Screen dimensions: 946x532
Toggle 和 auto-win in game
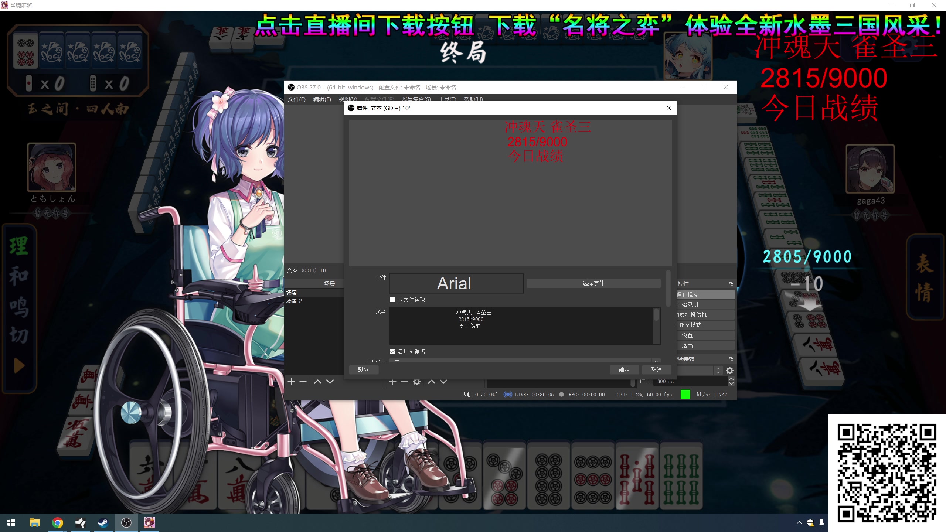[18, 276]
